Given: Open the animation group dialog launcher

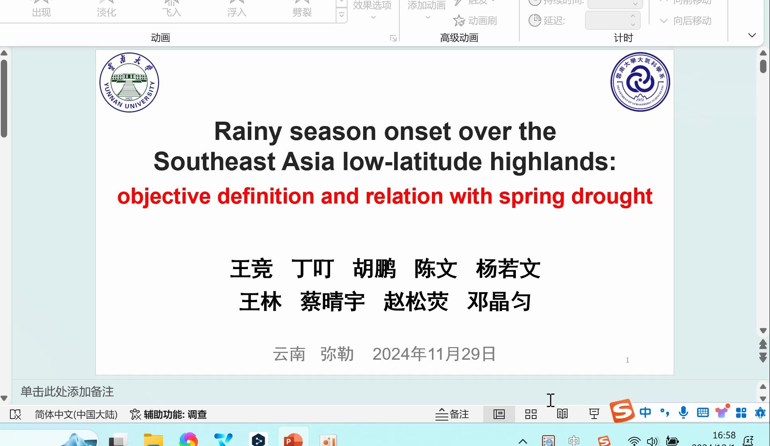Looking at the screenshot, I should (x=393, y=38).
